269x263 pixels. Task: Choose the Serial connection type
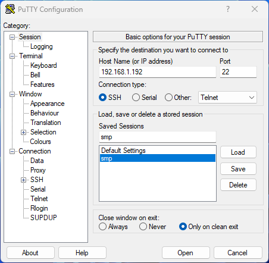(136, 98)
